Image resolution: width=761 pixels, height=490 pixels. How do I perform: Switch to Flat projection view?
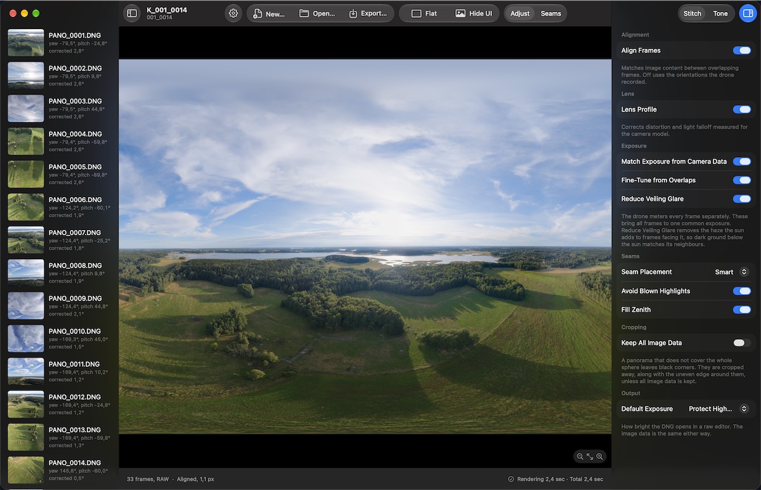click(424, 13)
